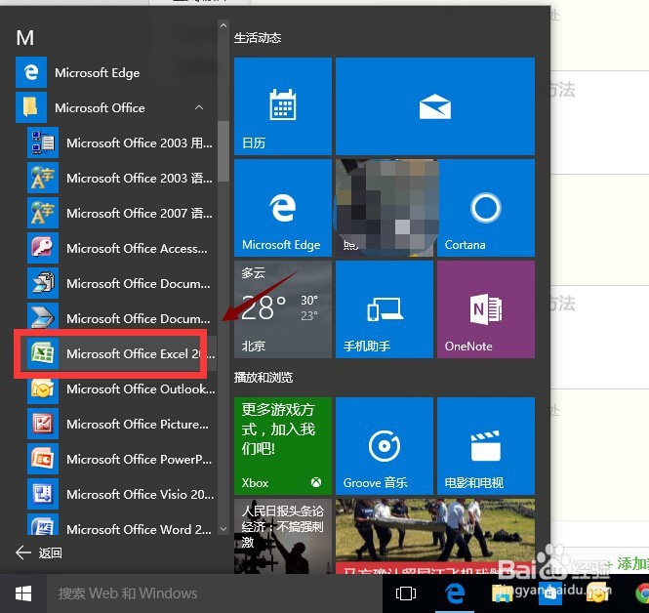This screenshot has height=613, width=649.
Task: Open the pixelated photo tile
Action: (385, 208)
